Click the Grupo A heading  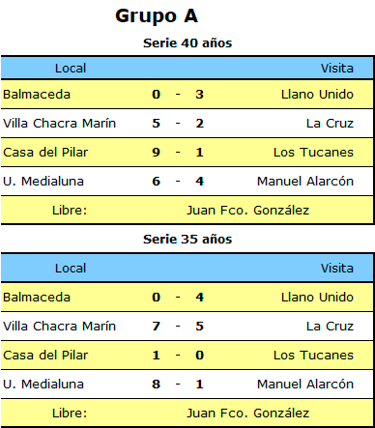click(x=157, y=16)
